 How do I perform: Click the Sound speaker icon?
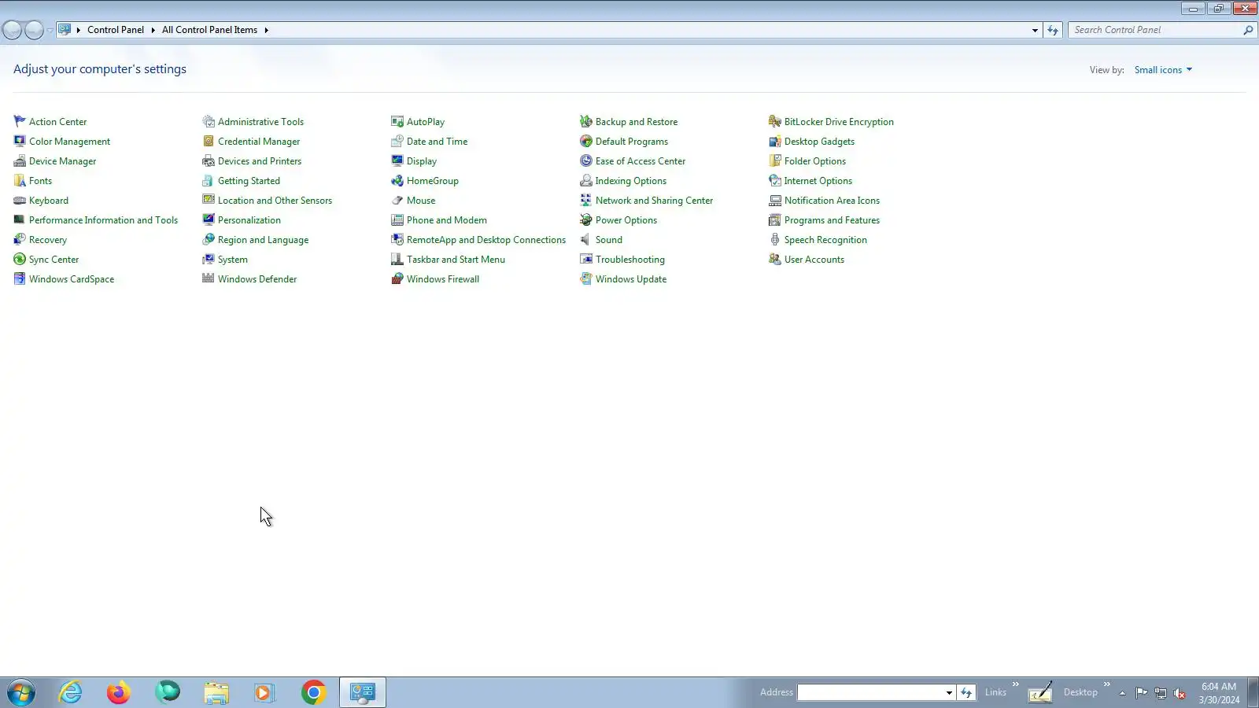pos(586,239)
